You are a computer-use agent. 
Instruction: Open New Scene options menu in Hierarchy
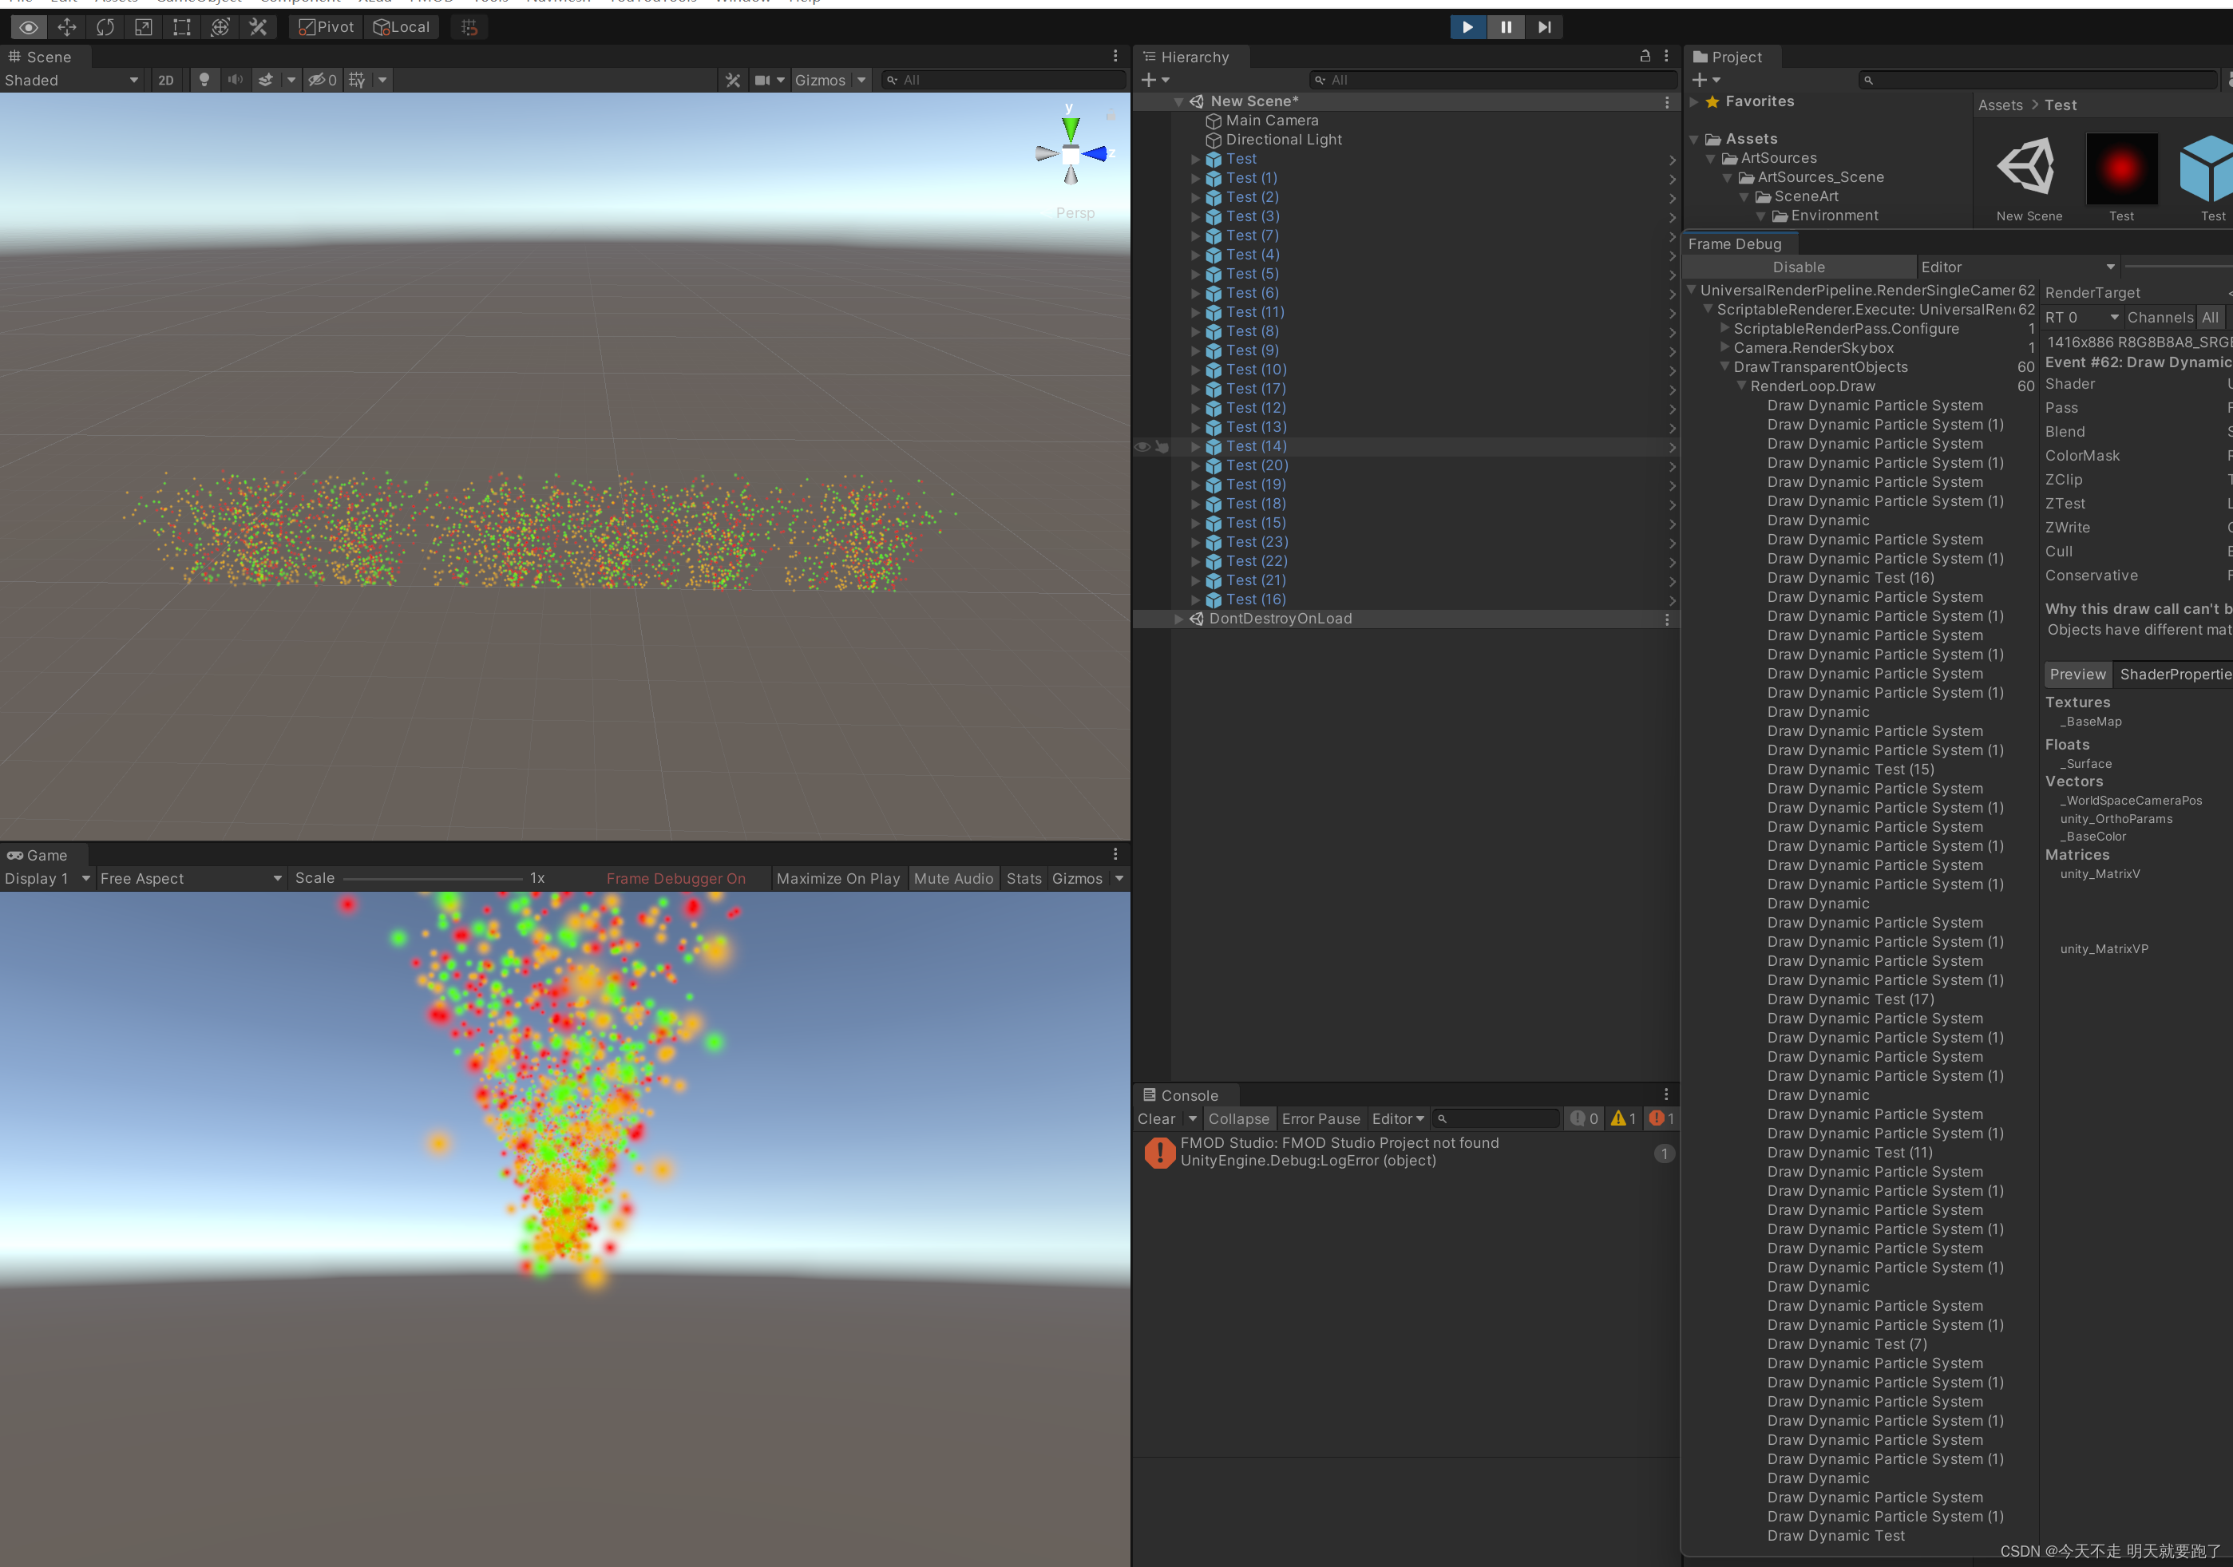click(x=1667, y=101)
